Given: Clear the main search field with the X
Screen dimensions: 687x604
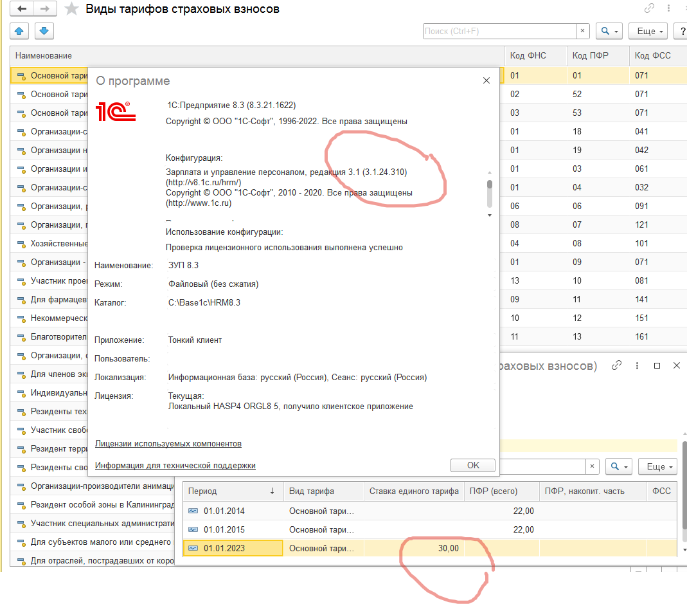Looking at the screenshot, I should (582, 31).
